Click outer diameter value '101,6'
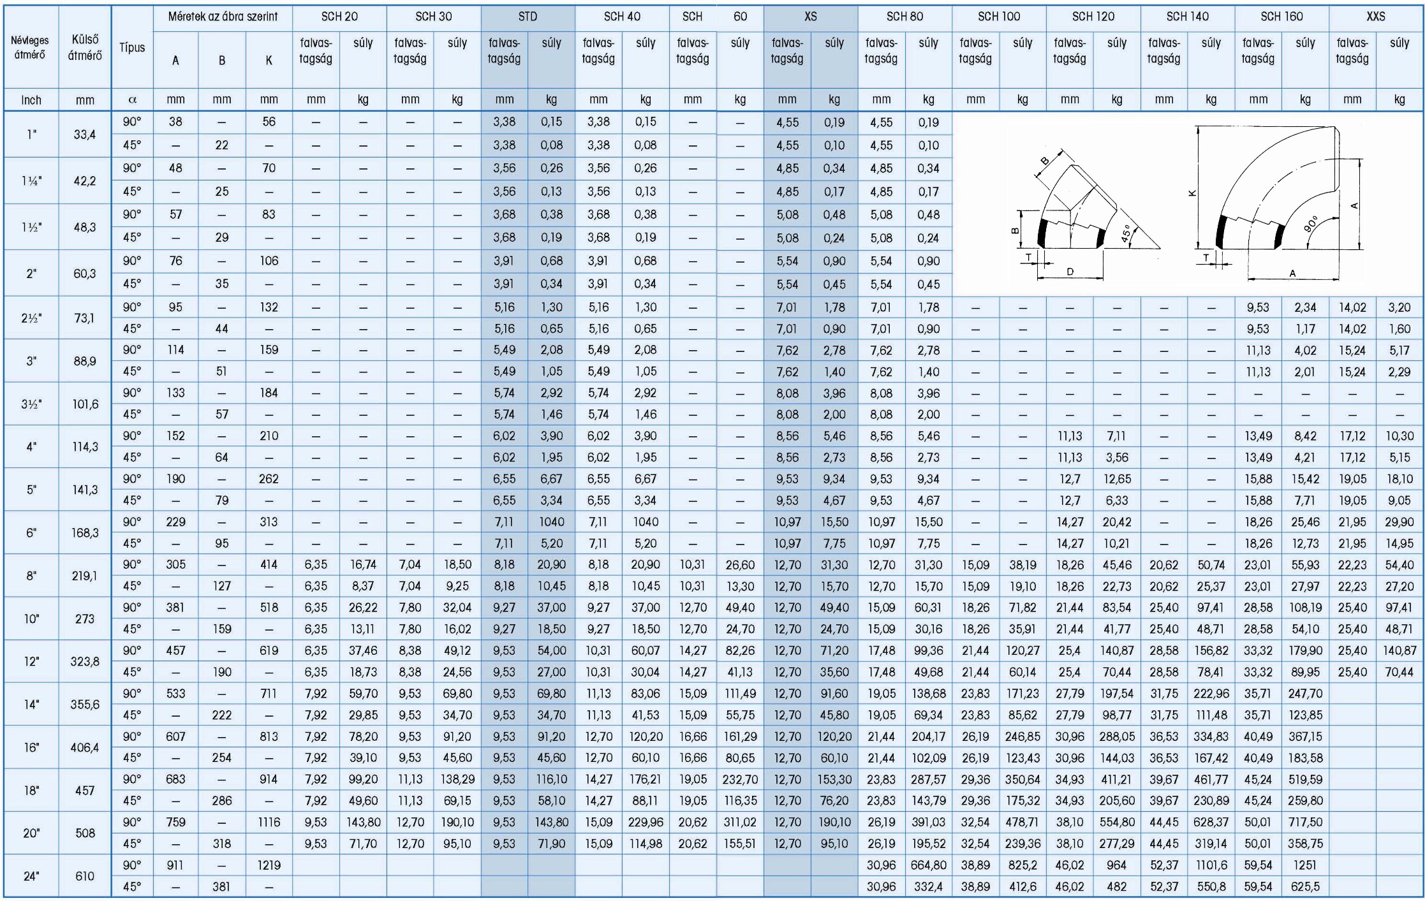 tap(85, 404)
